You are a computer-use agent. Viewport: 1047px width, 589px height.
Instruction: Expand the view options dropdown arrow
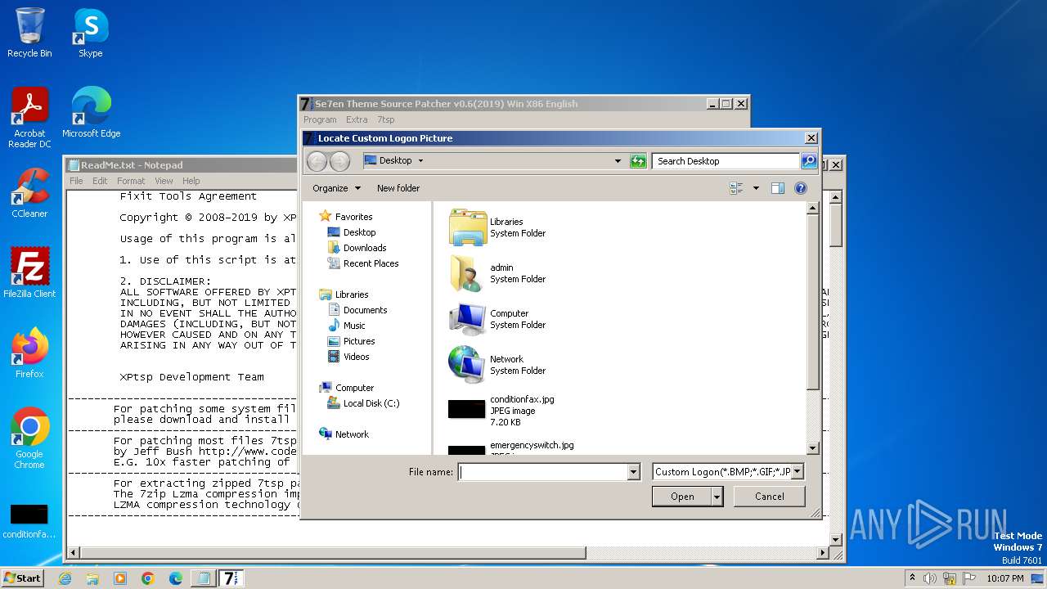756,188
